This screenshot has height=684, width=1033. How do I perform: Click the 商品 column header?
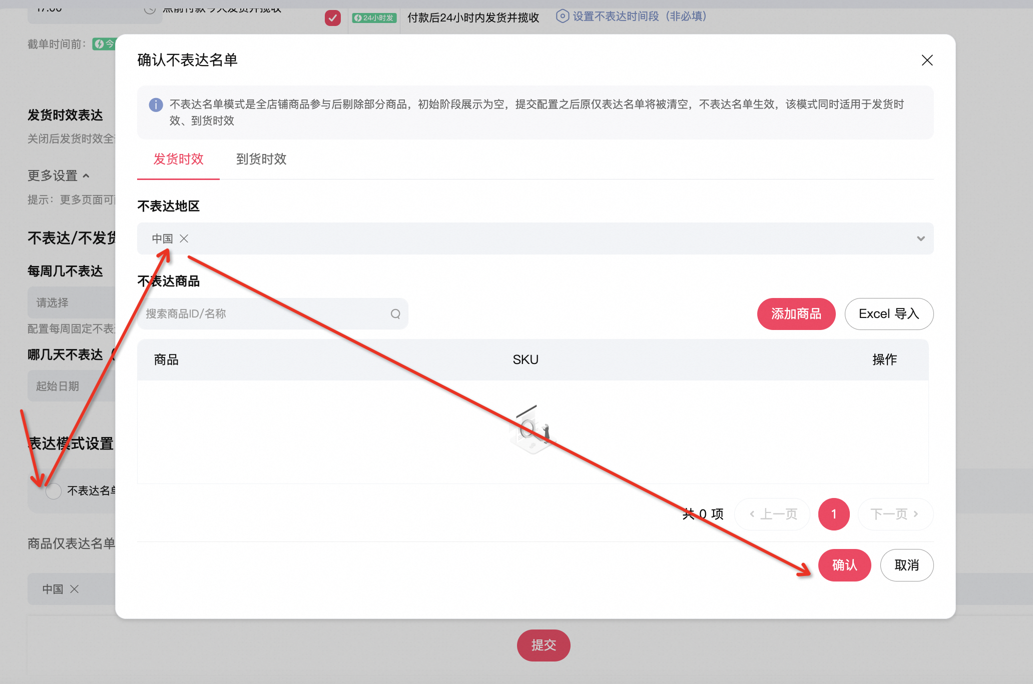point(166,359)
